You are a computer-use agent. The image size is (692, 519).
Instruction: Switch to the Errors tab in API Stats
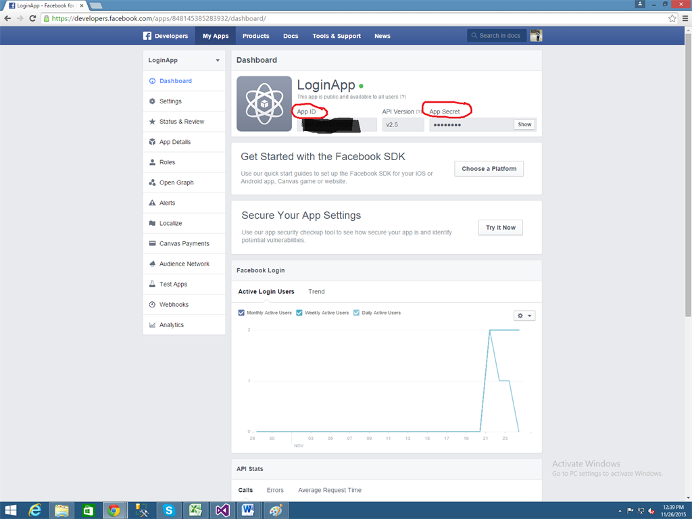click(x=275, y=490)
